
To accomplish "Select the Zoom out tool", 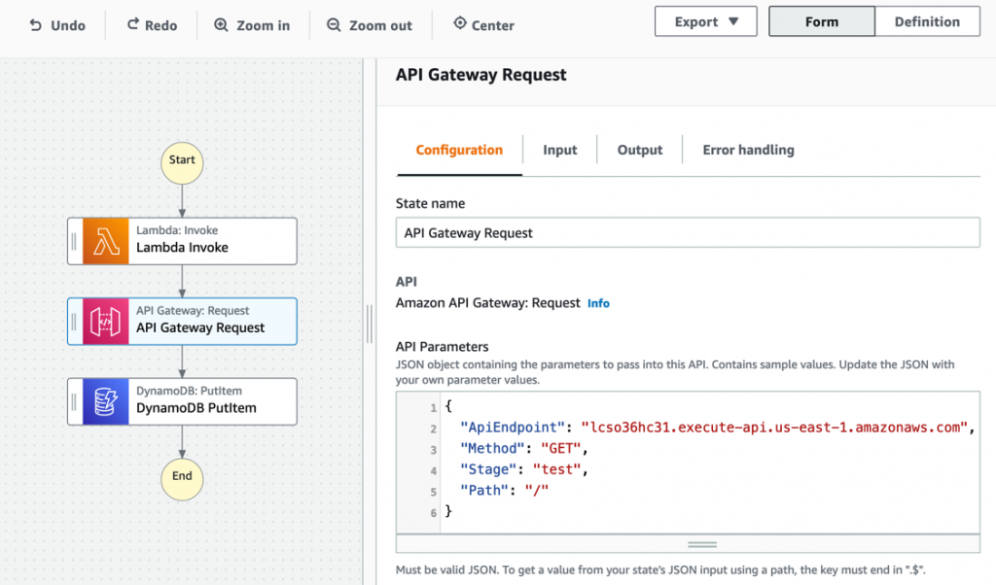I will click(x=335, y=25).
